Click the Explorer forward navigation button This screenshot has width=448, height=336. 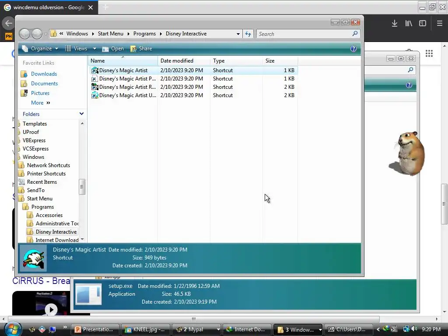[37, 34]
